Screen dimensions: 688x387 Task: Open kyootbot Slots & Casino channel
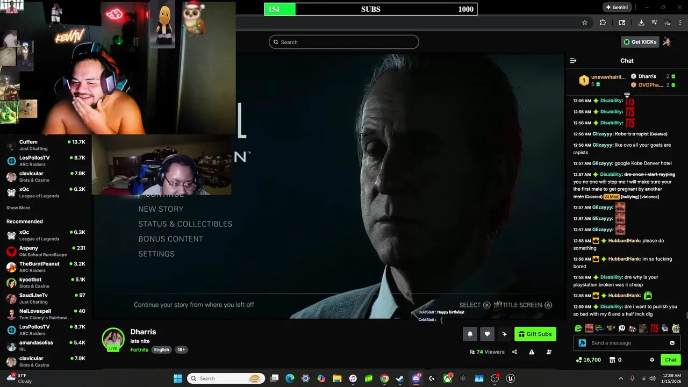click(x=46, y=283)
